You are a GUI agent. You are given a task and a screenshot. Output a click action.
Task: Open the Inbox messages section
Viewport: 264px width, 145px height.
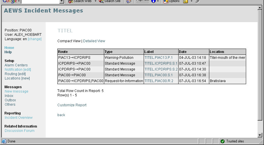click(x=9, y=96)
